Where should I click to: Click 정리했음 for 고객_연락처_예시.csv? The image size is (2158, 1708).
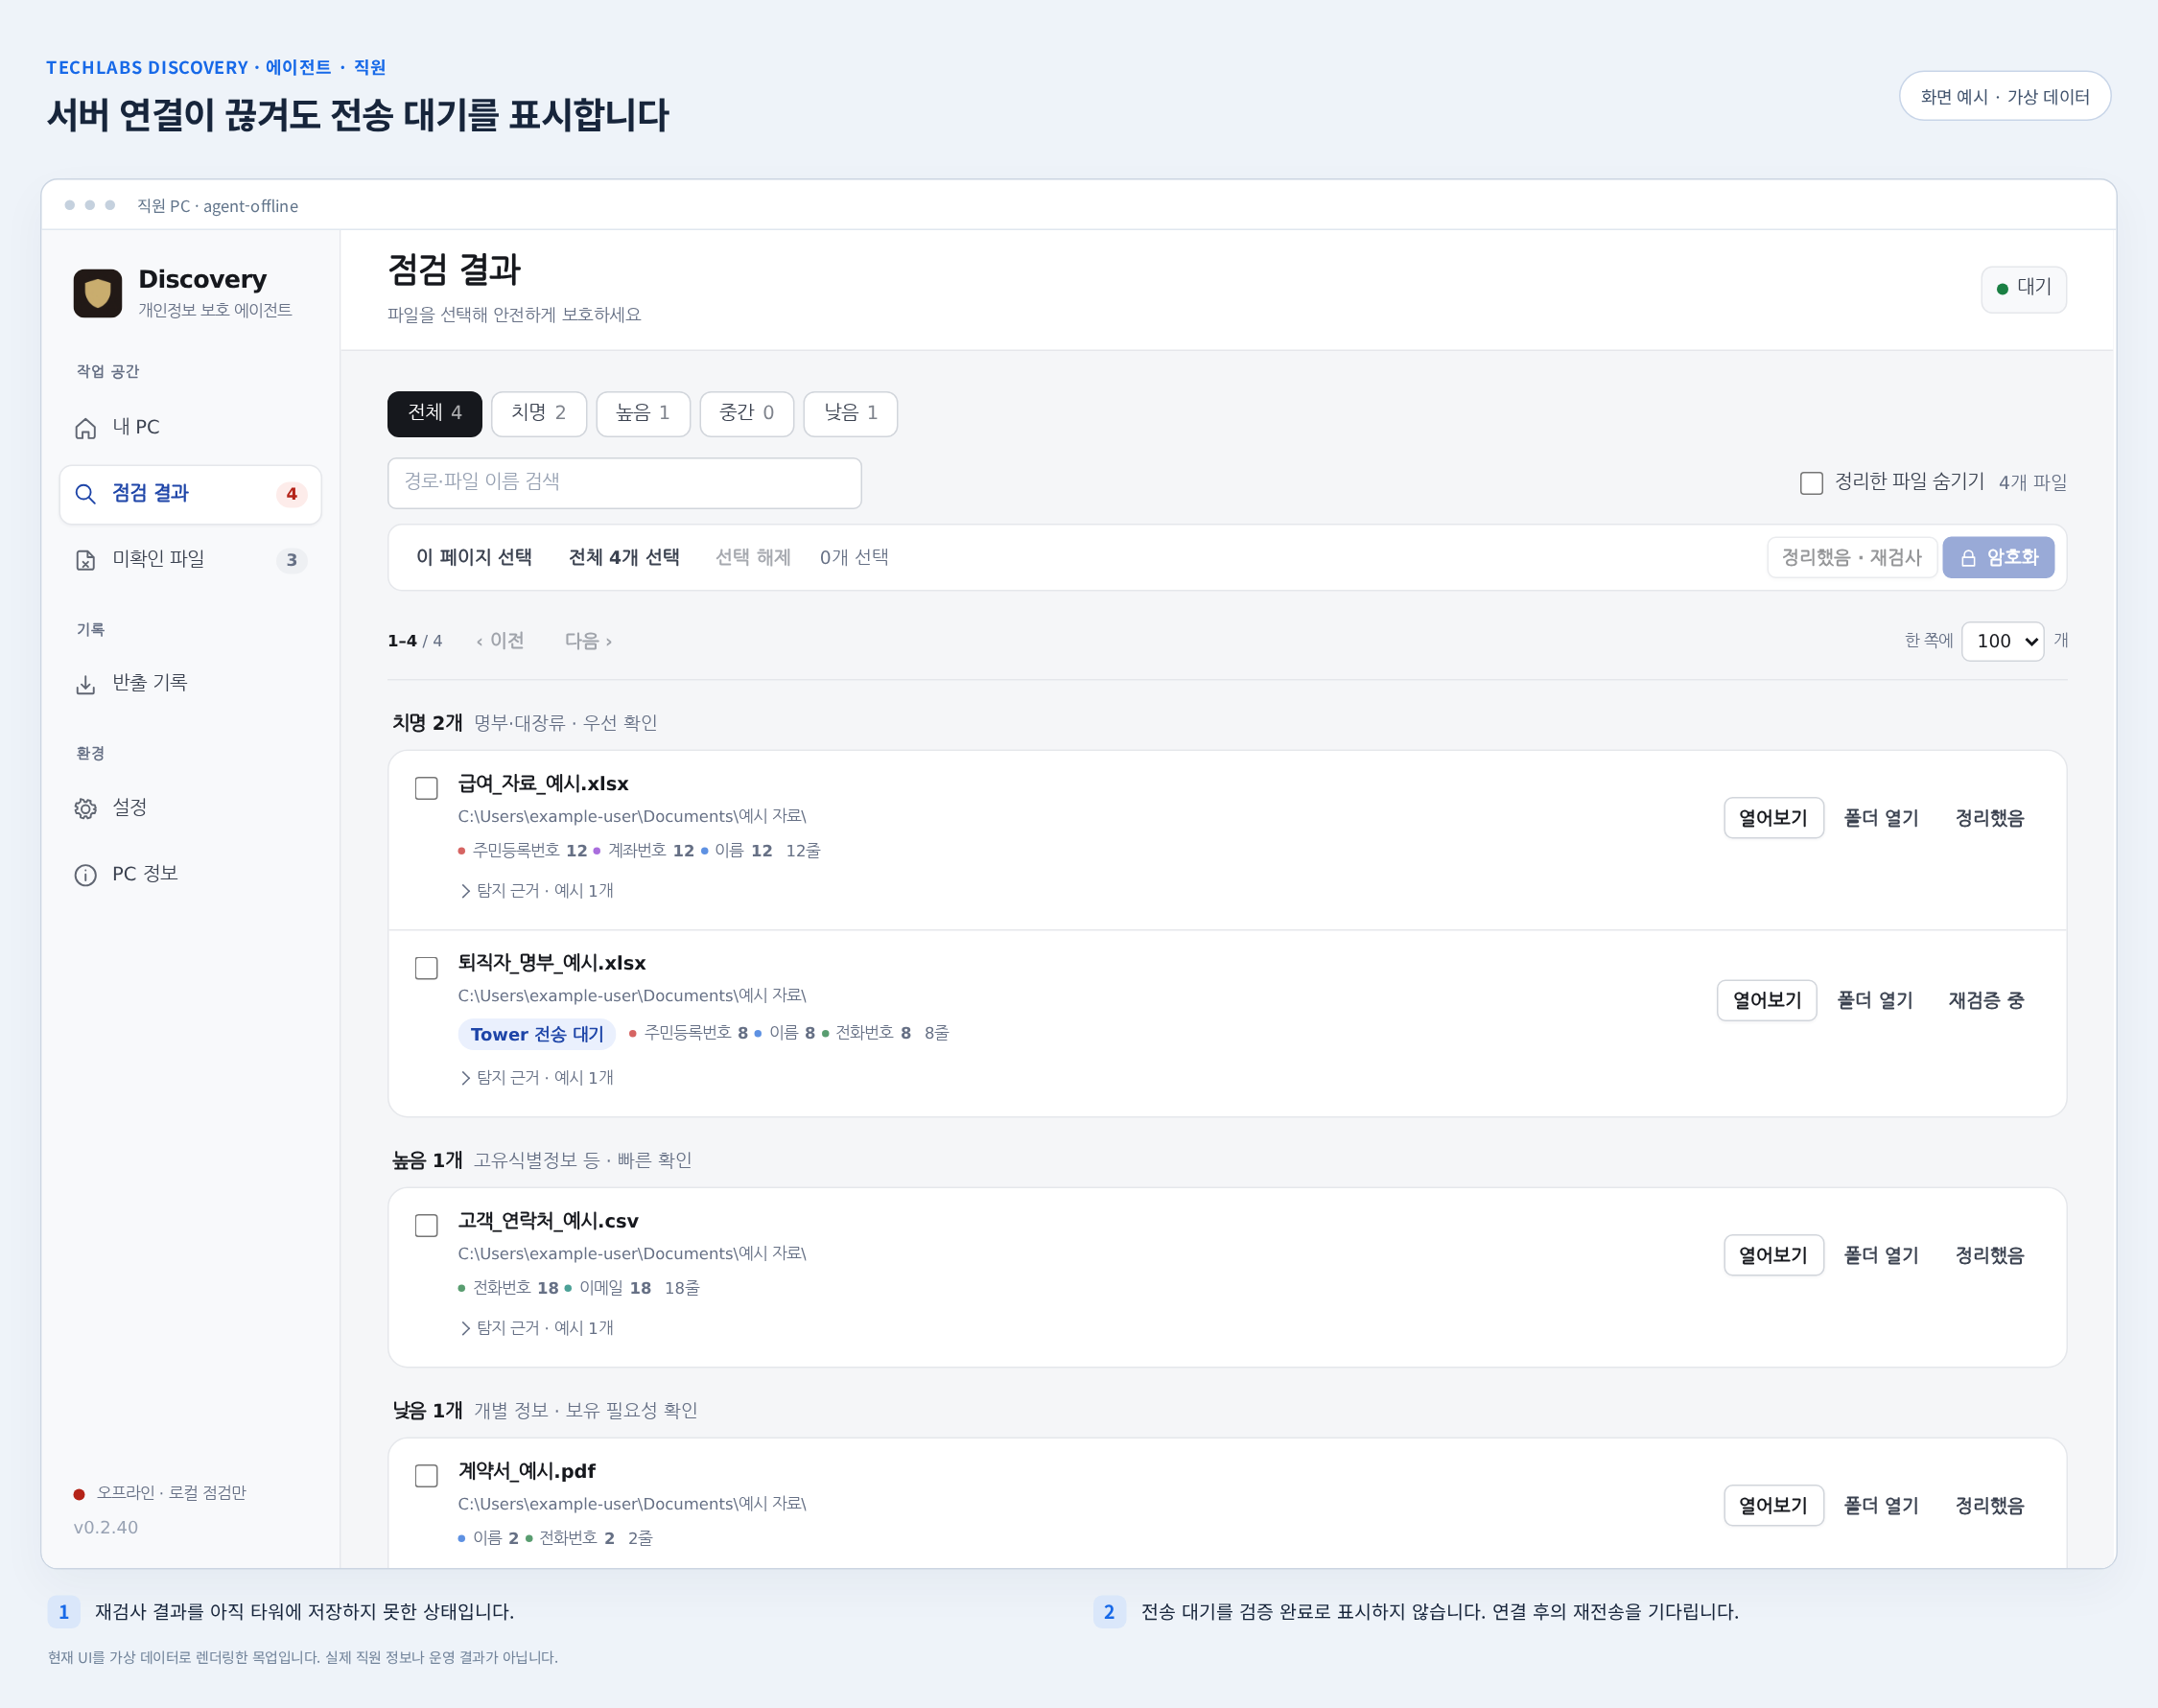pyautogui.click(x=1990, y=1255)
